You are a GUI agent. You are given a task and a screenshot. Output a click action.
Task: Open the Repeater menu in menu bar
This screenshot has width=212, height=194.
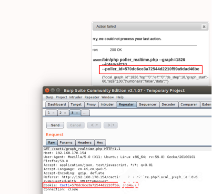coord(92,97)
